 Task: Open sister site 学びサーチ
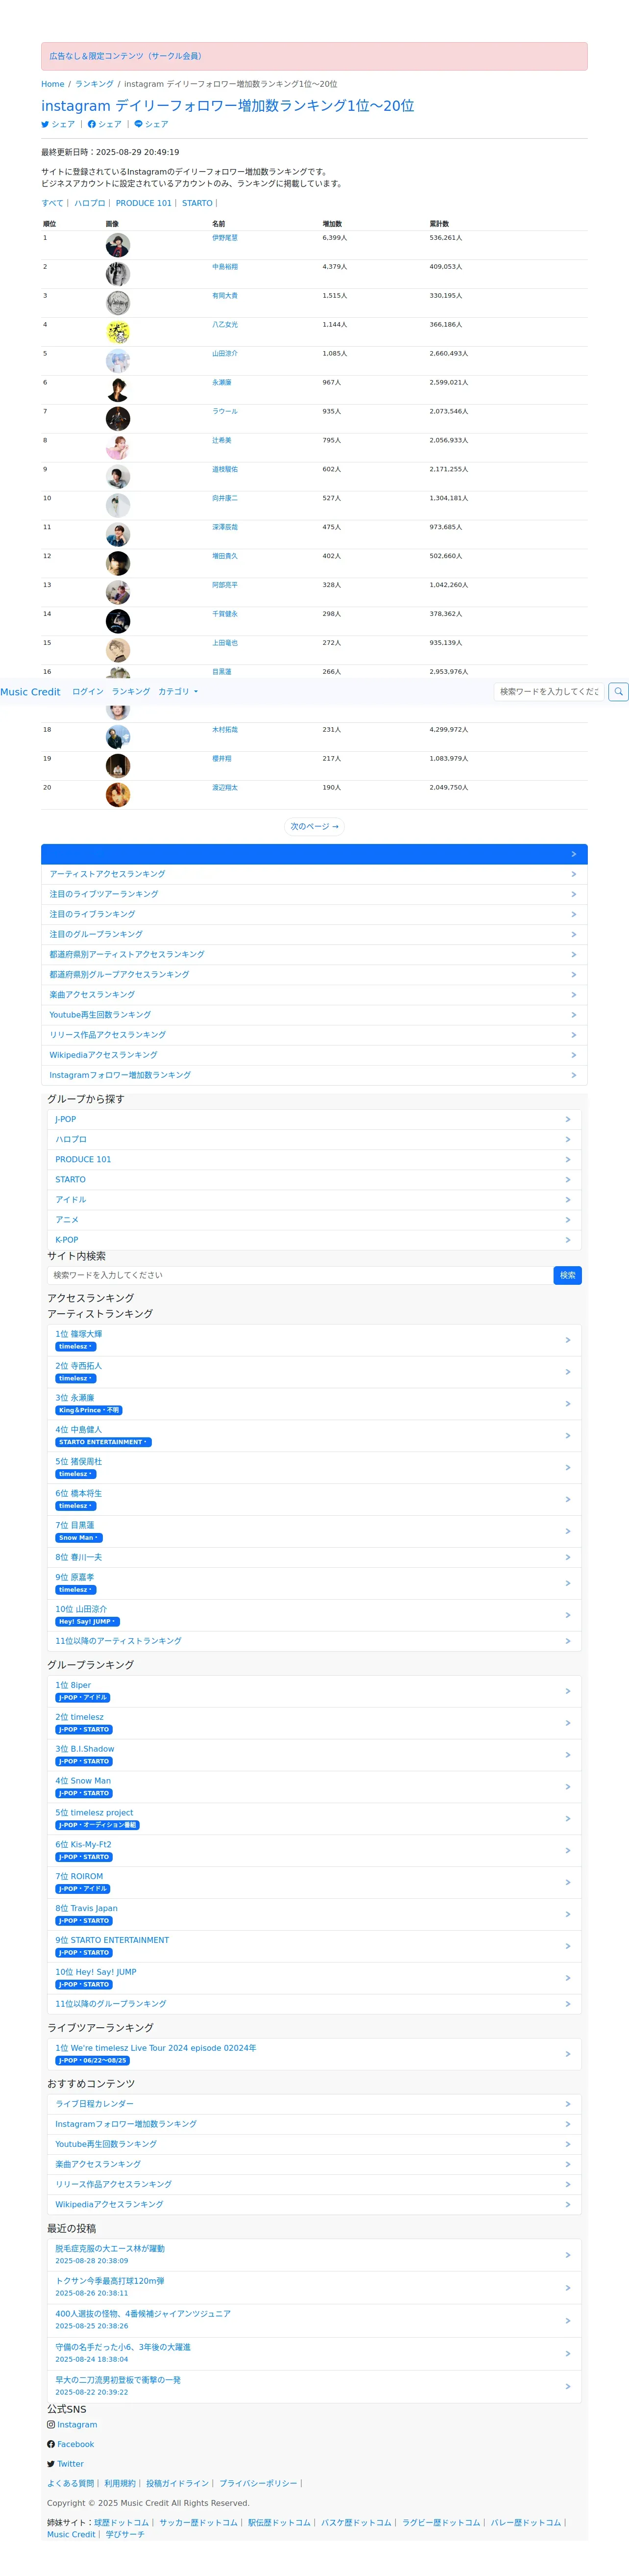(125, 2534)
